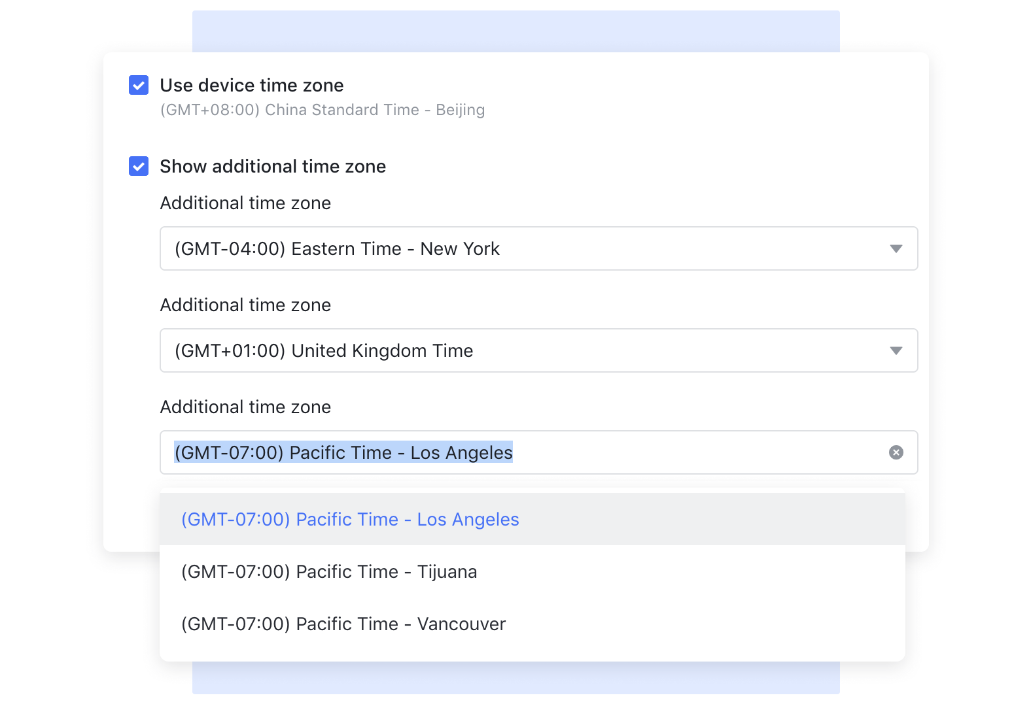Uncheck the Use device time zone checkbox
This screenshot has height=706, width=1031.
139,85
